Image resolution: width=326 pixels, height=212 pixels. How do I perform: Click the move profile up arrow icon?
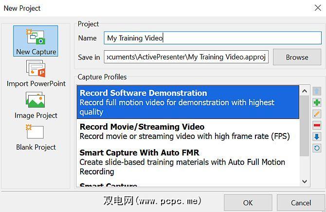point(317,91)
